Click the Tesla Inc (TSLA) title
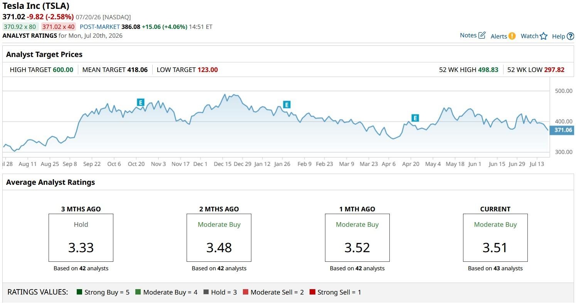Image resolution: width=576 pixels, height=303 pixels. click(36, 6)
